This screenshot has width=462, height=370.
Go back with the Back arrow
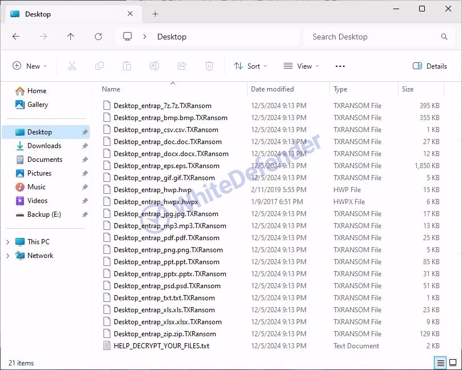pyautogui.click(x=16, y=37)
